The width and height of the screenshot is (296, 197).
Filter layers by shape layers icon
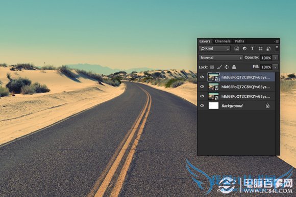coord(260,48)
